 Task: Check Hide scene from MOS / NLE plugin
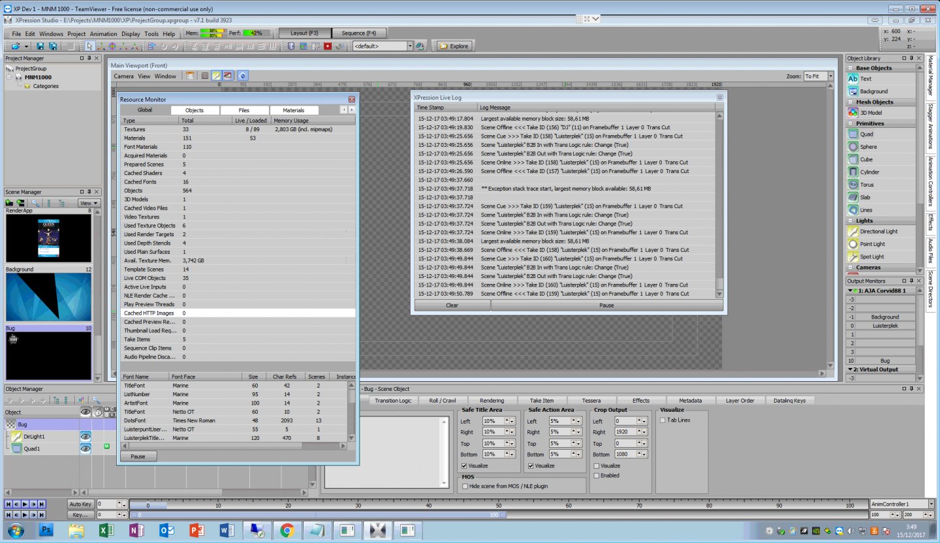(x=464, y=486)
